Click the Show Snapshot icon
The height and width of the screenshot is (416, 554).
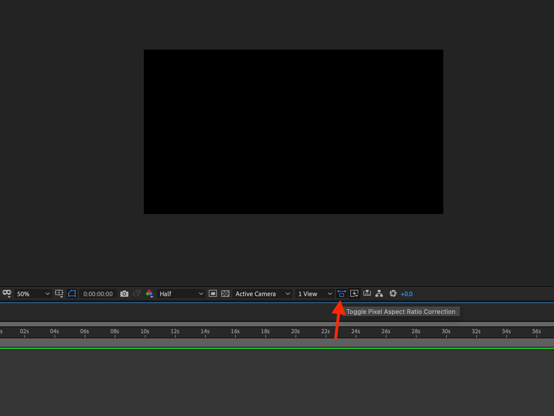tap(137, 293)
